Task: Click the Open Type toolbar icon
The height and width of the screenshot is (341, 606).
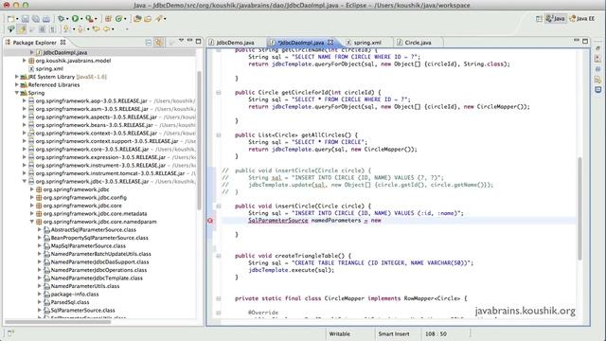Action: pos(137,19)
